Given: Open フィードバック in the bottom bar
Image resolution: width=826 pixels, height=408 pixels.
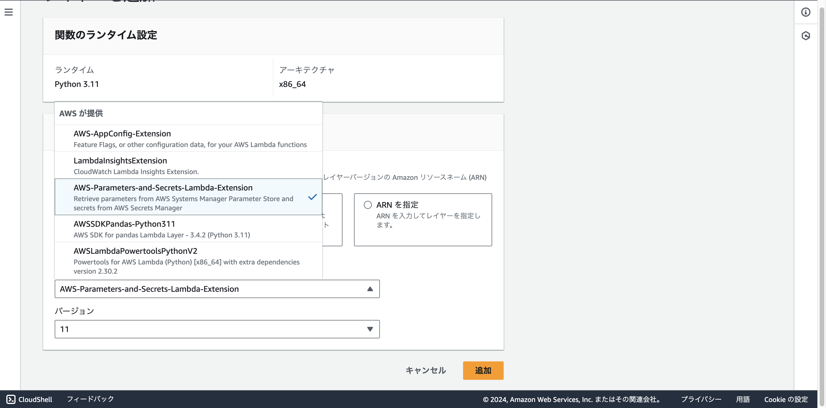Looking at the screenshot, I should pyautogui.click(x=90, y=399).
